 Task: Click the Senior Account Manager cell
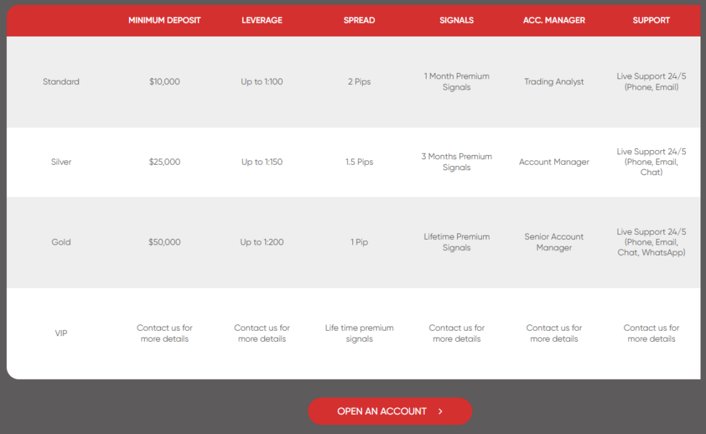(554, 242)
